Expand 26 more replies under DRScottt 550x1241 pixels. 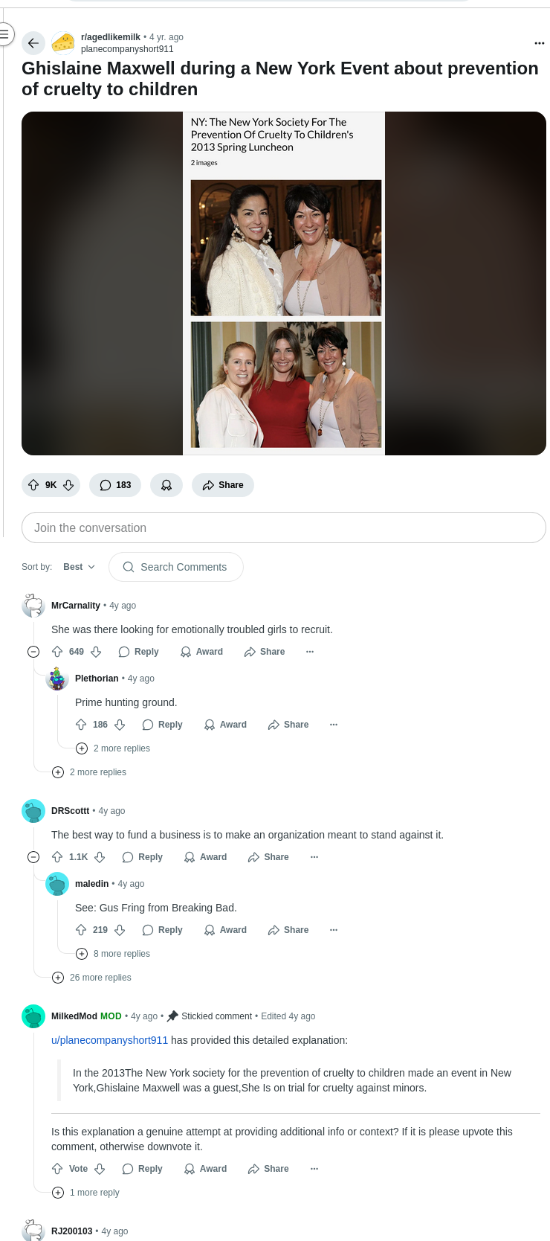click(x=91, y=978)
